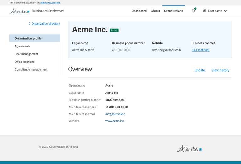Click the Organization directory link
The width and height of the screenshot is (241, 164).
(x=46, y=23)
